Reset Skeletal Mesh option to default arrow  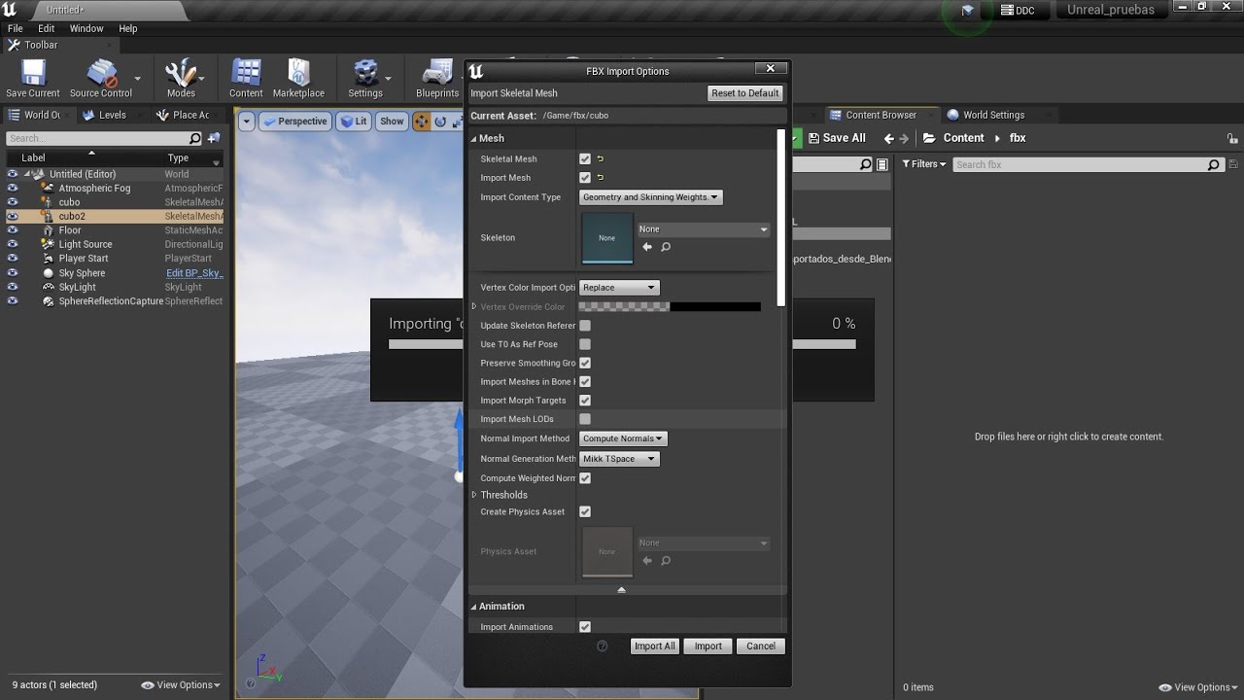[x=601, y=158]
